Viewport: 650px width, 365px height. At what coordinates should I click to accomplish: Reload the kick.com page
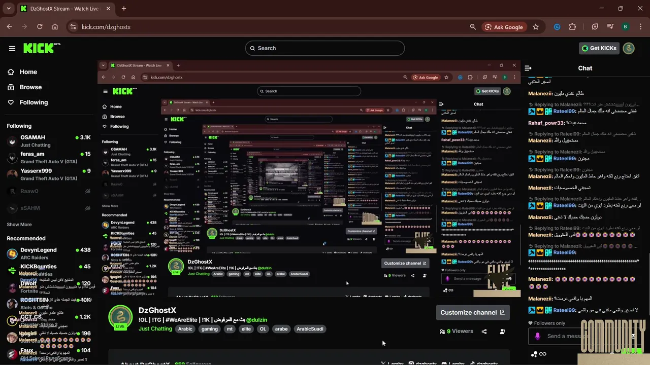click(40, 27)
